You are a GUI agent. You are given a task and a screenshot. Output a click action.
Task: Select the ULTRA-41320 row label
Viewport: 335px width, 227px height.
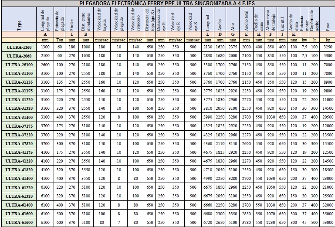(19, 170)
